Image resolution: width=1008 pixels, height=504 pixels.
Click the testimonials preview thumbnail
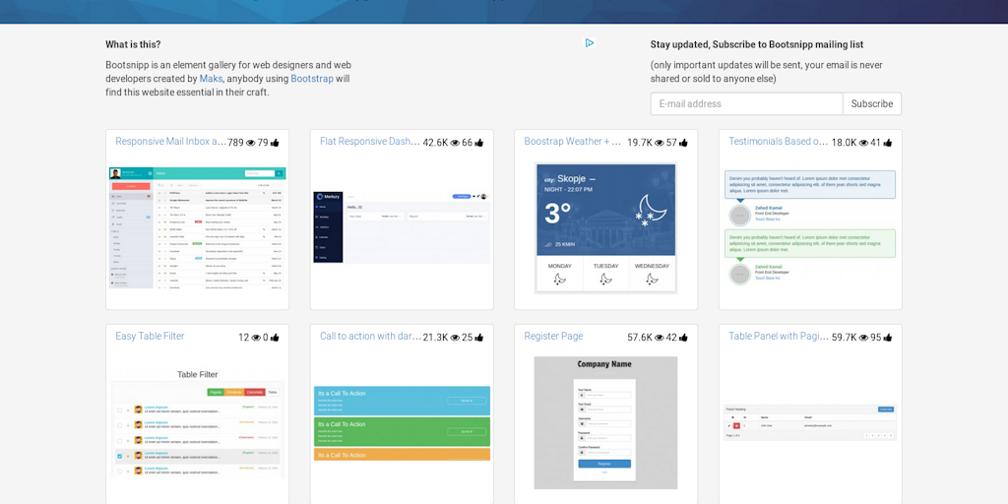coord(810,228)
